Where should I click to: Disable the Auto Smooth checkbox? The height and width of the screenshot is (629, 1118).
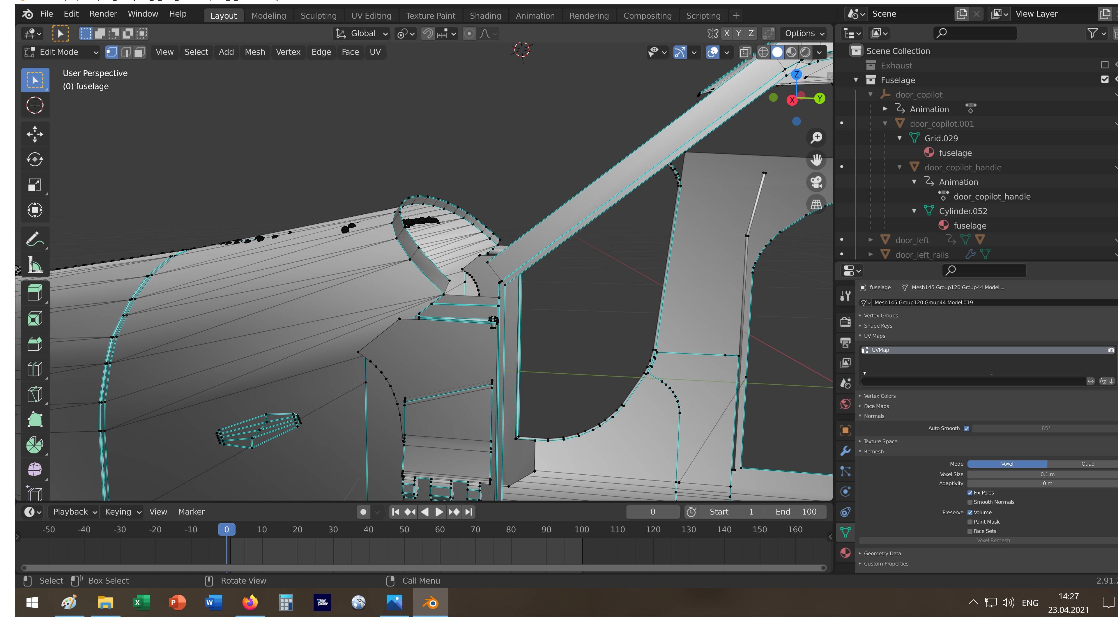[x=967, y=428]
